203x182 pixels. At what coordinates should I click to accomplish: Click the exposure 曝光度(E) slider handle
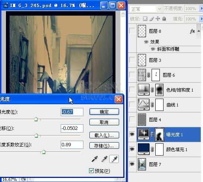[36, 119]
